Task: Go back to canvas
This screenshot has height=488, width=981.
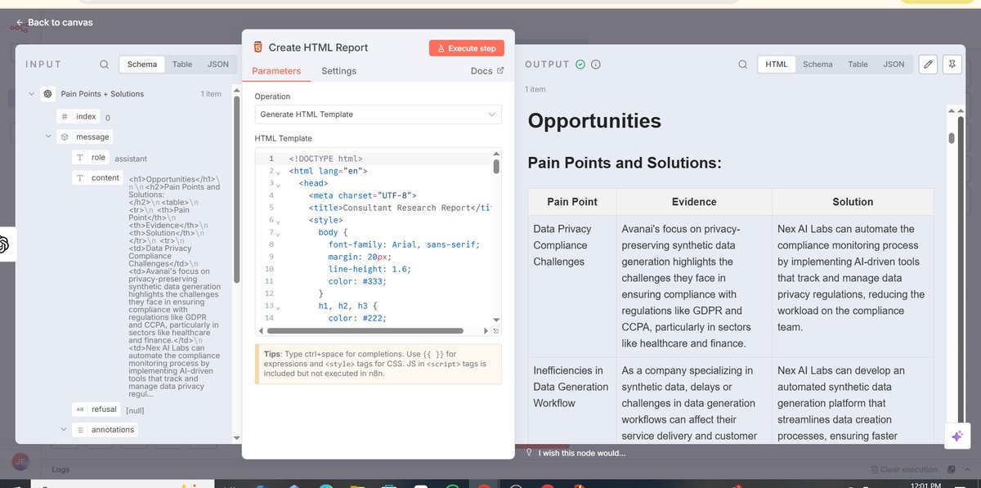Action: (55, 22)
